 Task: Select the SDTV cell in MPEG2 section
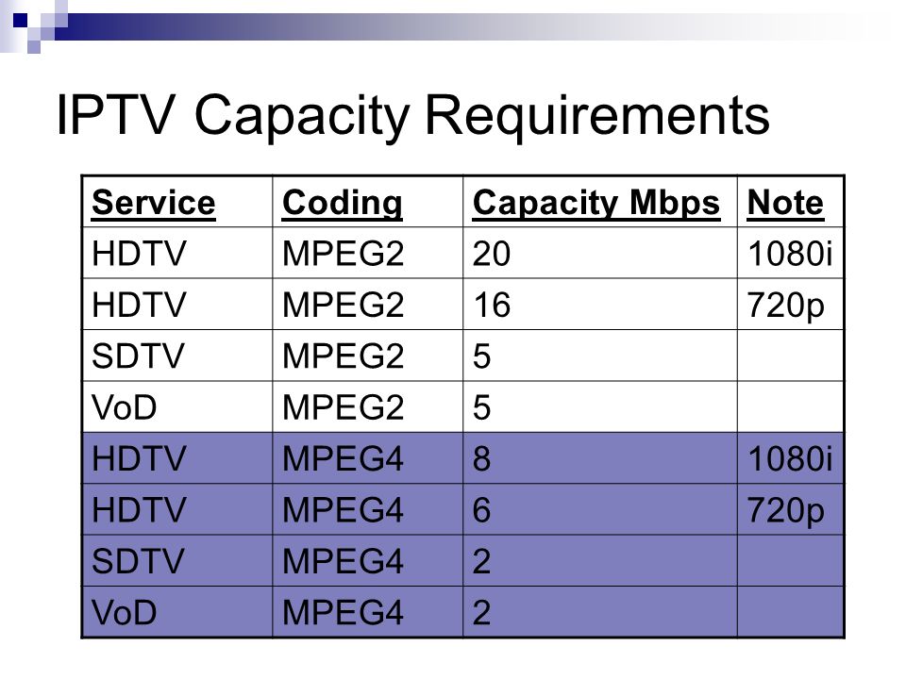[177, 356]
